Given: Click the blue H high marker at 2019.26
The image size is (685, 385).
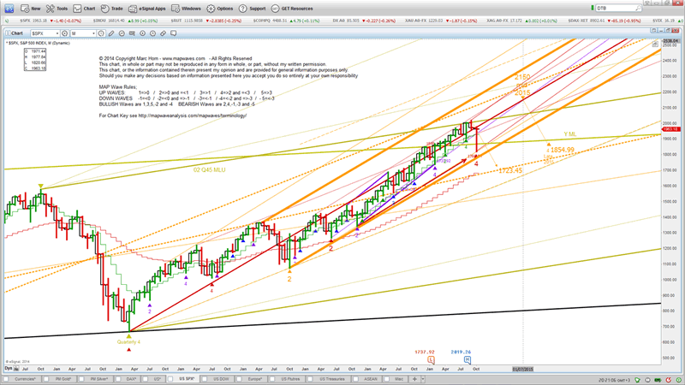Looking at the screenshot, I should [467, 359].
